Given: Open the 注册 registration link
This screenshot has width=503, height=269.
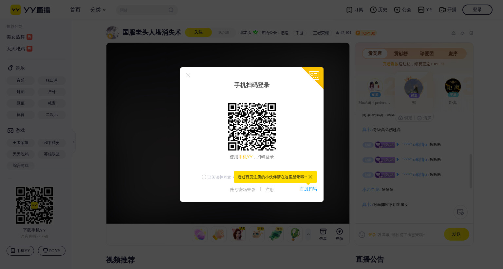Looking at the screenshot, I should pos(270,190).
